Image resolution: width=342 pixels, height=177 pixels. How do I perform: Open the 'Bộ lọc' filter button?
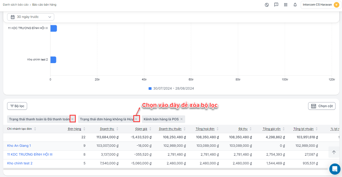17,106
